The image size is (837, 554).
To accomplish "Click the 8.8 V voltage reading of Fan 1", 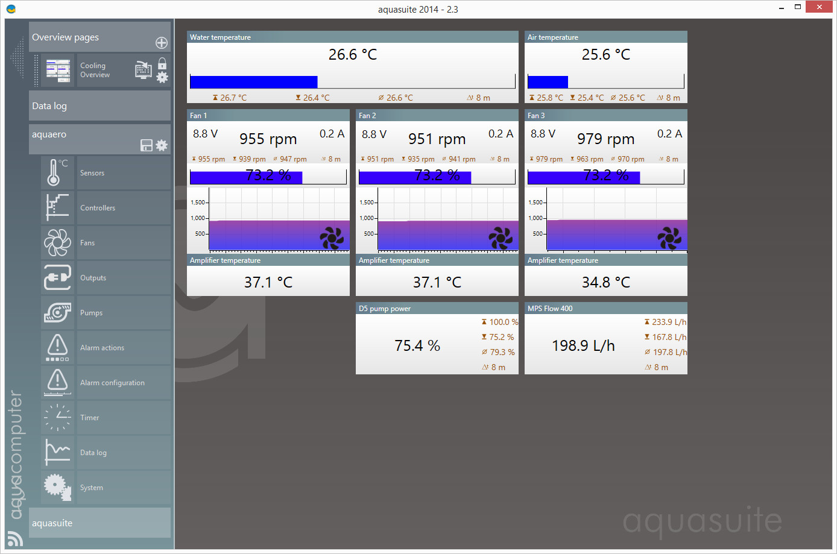I will tap(205, 134).
